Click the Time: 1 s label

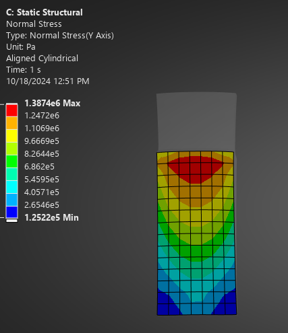click(24, 70)
